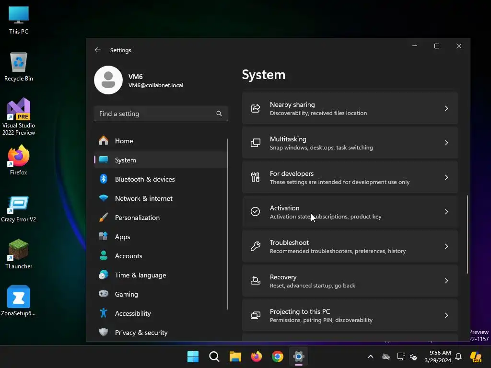The image size is (491, 368).
Task: Select the Recycle Bin desktop icon
Action: pyautogui.click(x=19, y=67)
